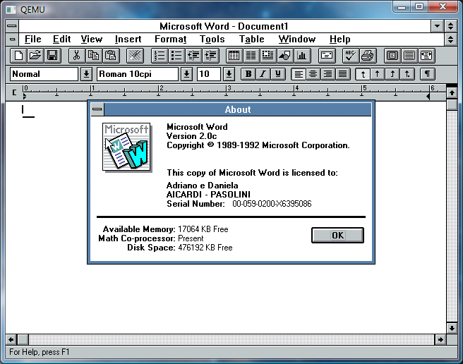Click the numbered list icon

tap(160, 55)
